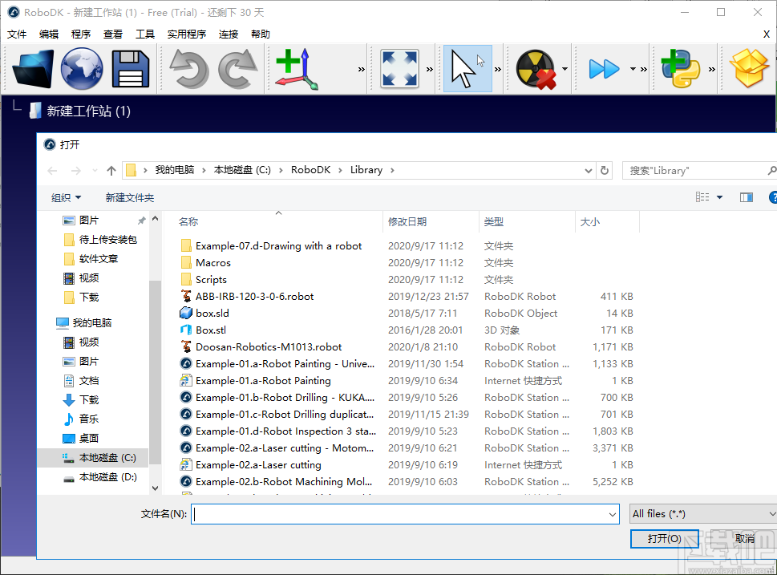Choose the fast simulation double-arrow icon
The width and height of the screenshot is (777, 575).
[604, 69]
